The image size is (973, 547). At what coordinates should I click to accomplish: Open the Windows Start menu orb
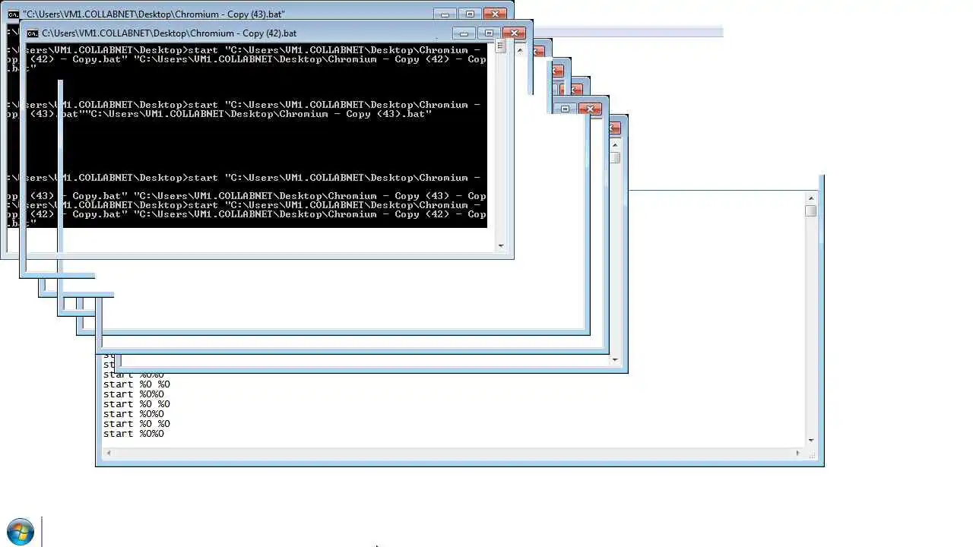click(x=21, y=532)
